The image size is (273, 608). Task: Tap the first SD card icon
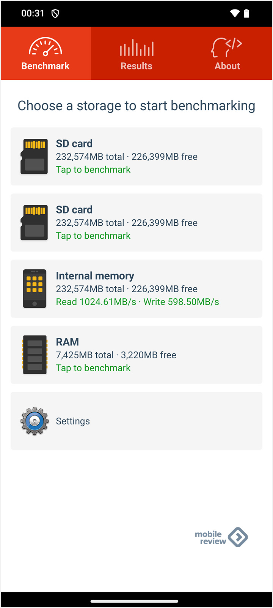[x=34, y=156]
